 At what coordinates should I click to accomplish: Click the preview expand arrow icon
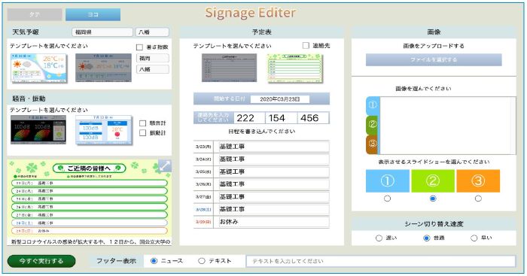point(164,166)
